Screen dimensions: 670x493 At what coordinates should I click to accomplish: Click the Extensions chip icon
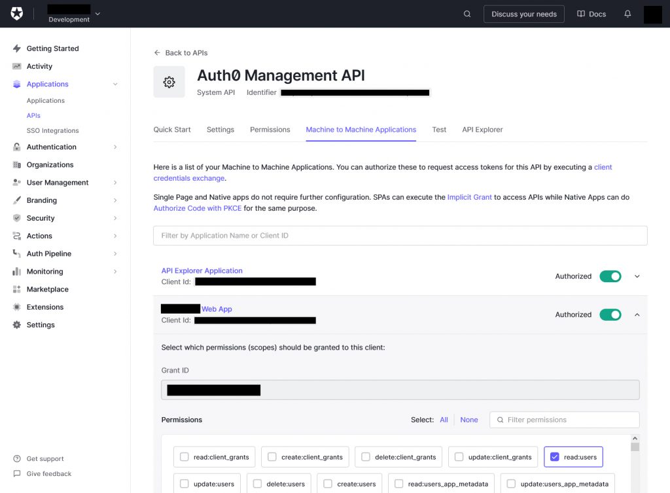(16, 307)
